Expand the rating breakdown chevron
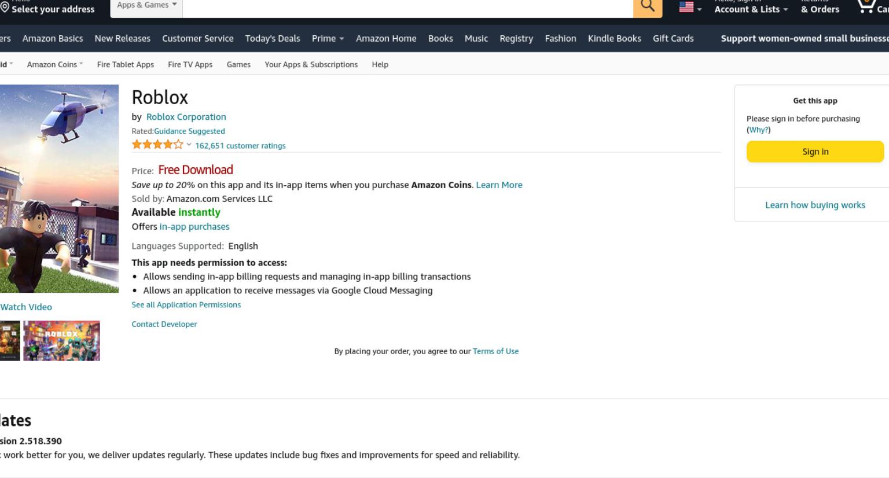The height and width of the screenshot is (478, 889). pos(189,145)
